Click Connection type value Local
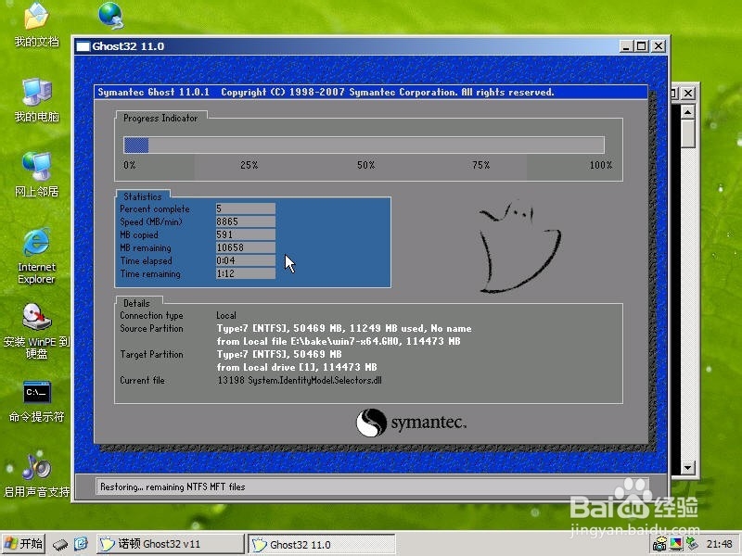Image resolution: width=742 pixels, height=556 pixels. [226, 315]
